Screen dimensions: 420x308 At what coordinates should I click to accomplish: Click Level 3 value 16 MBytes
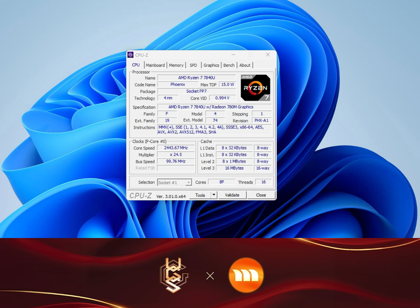click(234, 168)
